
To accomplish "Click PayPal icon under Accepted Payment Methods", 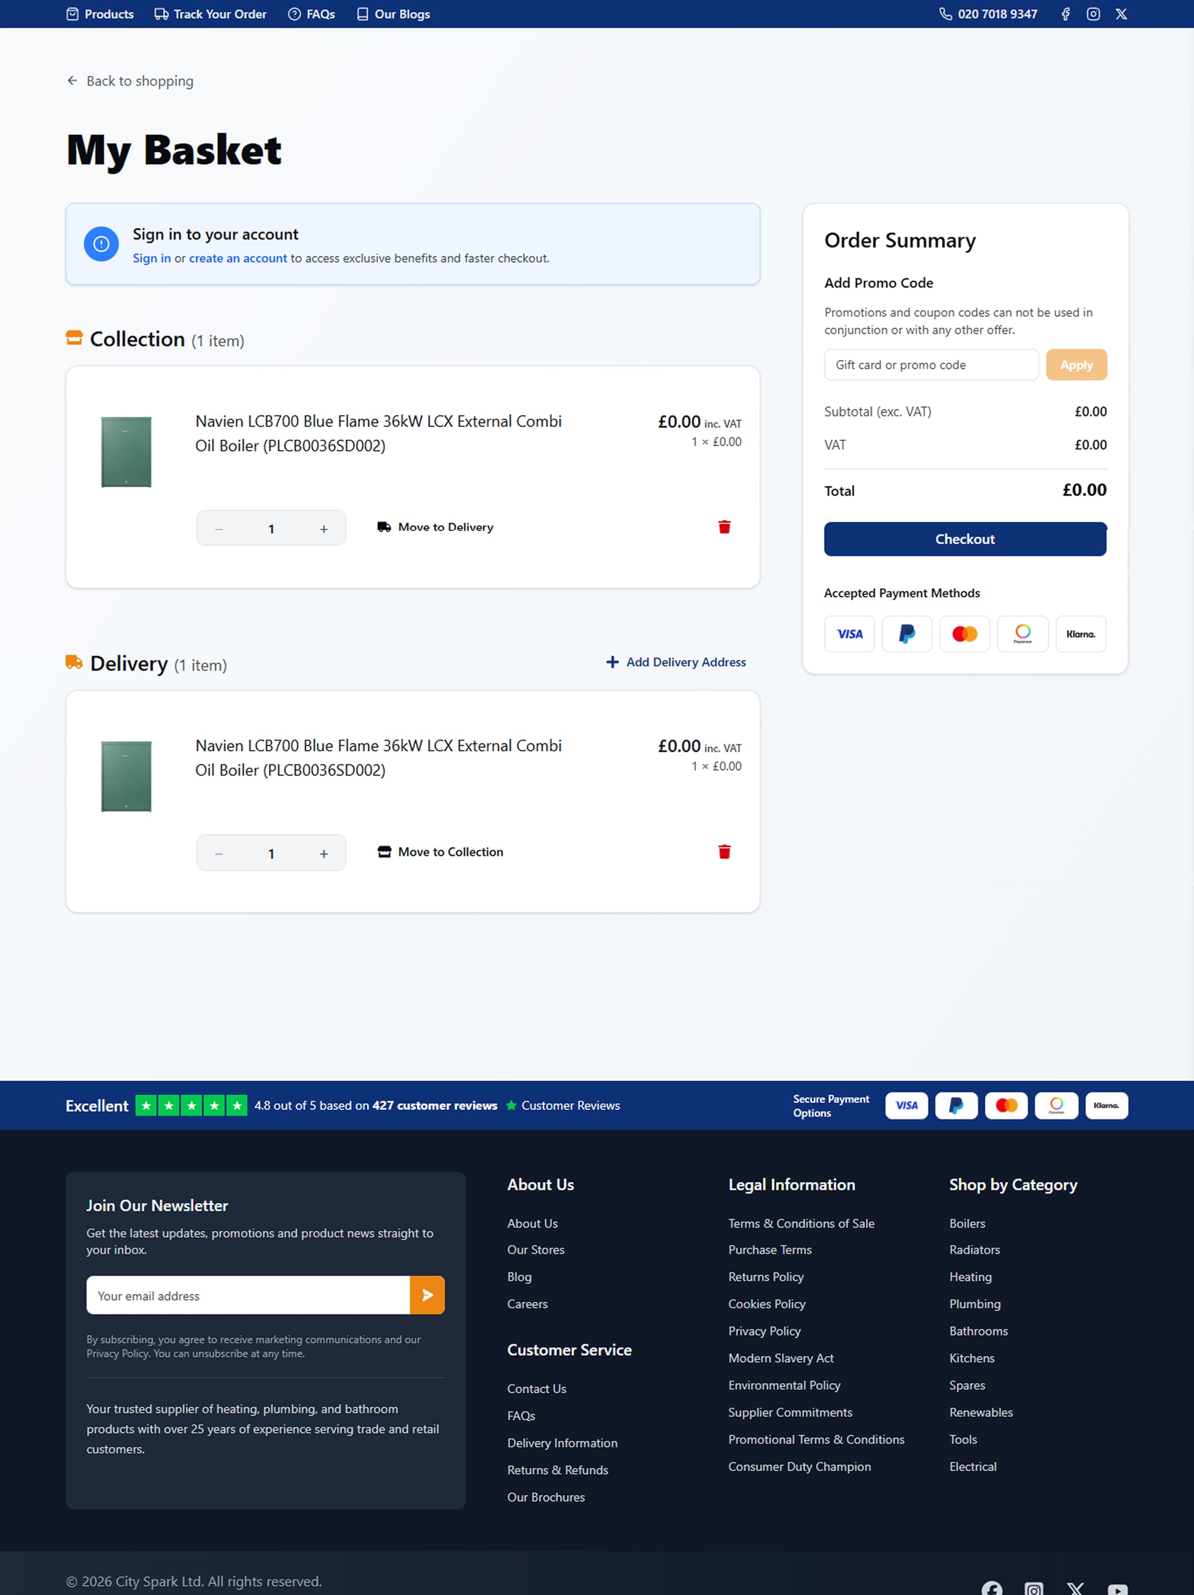I will click(x=906, y=634).
